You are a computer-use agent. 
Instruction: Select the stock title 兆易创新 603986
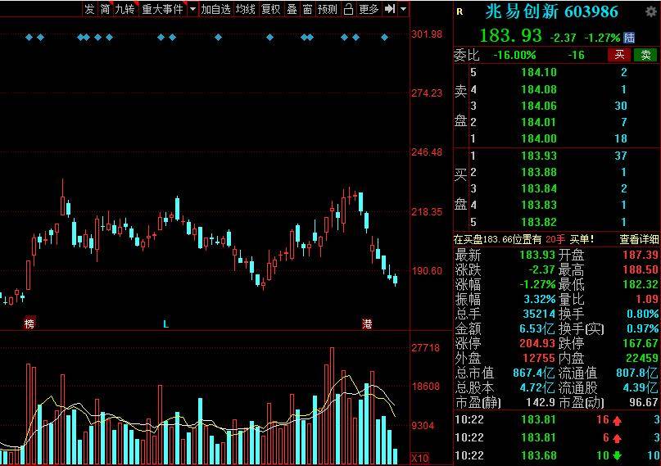coord(552,11)
